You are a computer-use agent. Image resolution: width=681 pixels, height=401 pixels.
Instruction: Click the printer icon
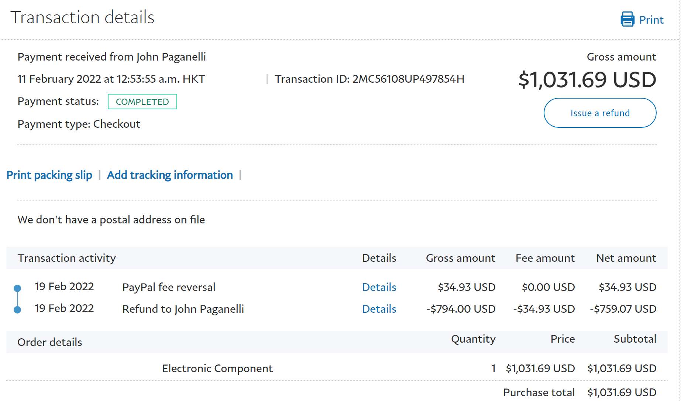[627, 19]
